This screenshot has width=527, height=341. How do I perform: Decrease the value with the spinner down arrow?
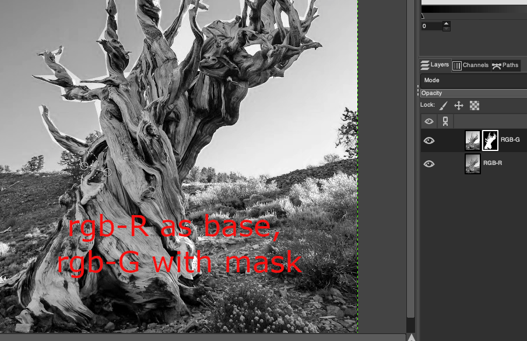pos(447,29)
